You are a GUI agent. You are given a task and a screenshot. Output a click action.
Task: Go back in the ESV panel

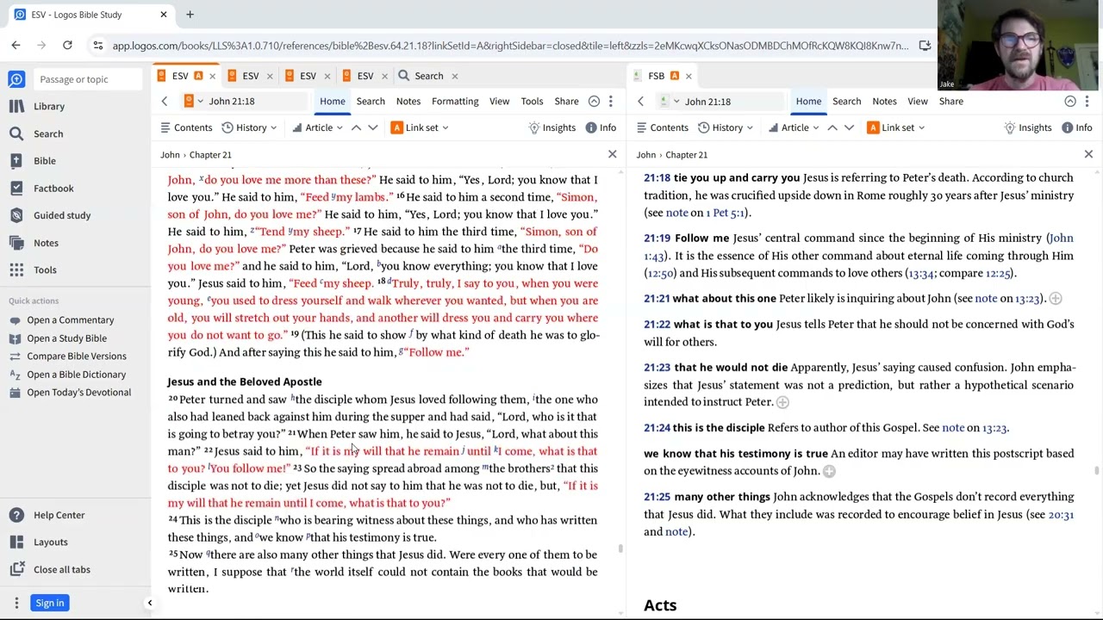click(x=164, y=102)
